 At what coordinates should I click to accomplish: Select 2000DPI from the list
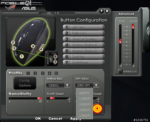85,110
